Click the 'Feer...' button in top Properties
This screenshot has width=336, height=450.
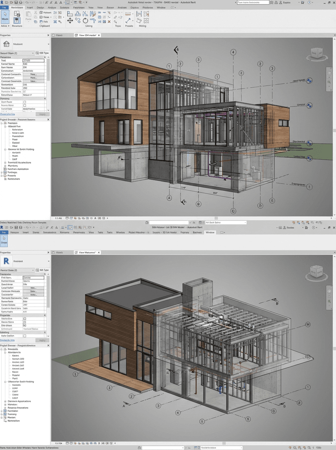pos(33,74)
